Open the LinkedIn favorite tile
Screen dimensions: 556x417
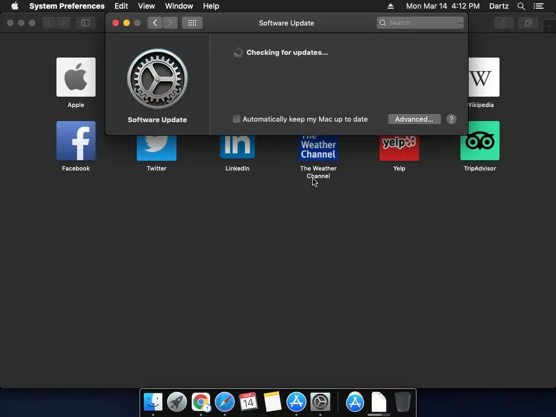pyautogui.click(x=237, y=147)
